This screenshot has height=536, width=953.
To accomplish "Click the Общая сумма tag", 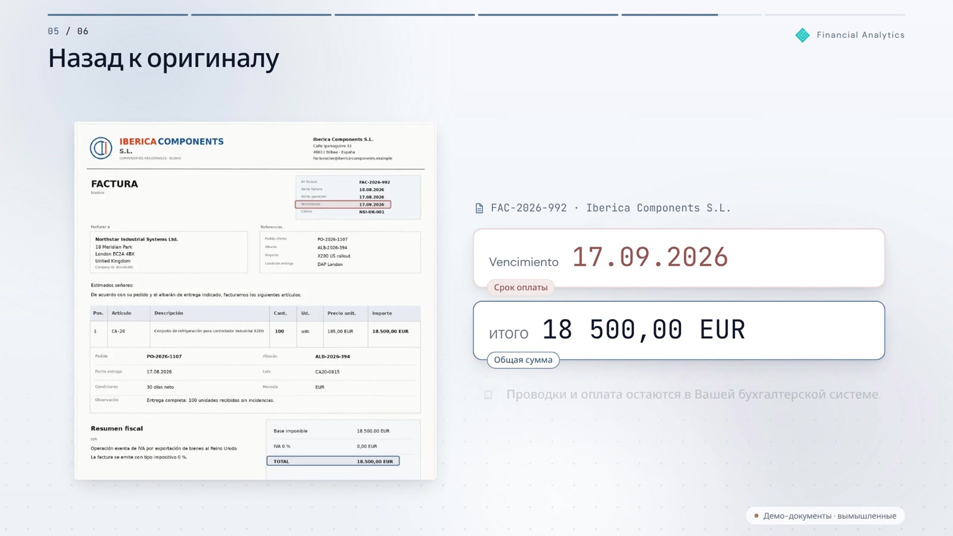I will [x=523, y=360].
